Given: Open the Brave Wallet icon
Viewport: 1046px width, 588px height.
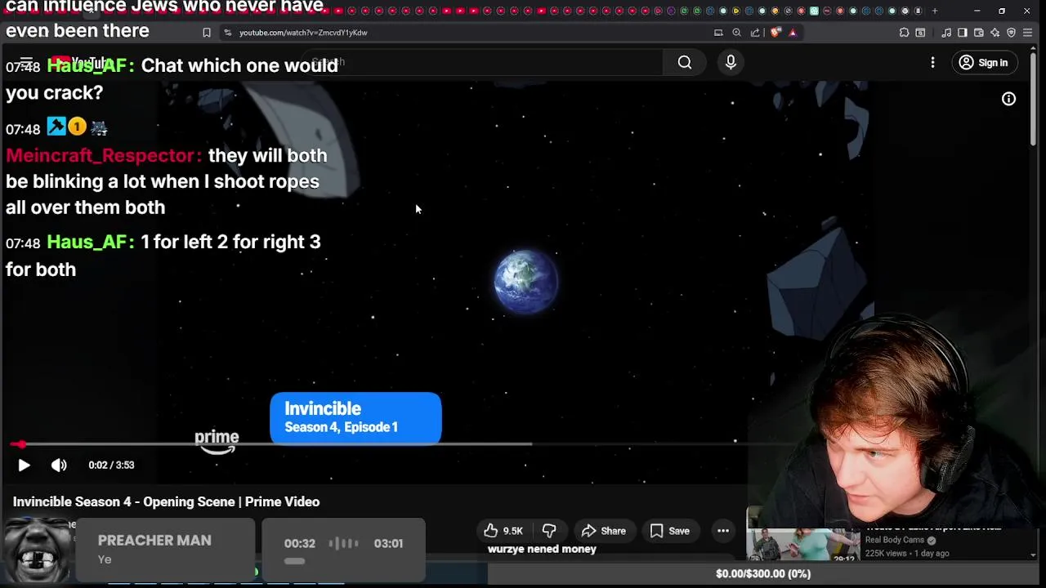Looking at the screenshot, I should pos(979,33).
